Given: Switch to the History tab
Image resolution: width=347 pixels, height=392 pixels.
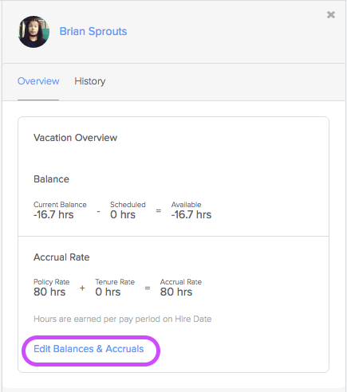Looking at the screenshot, I should pos(90,81).
